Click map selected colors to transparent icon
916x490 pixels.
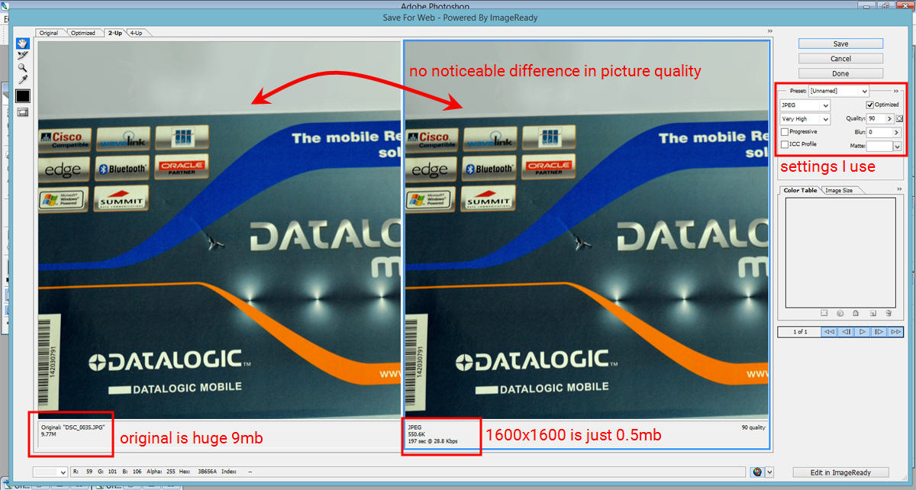point(824,313)
